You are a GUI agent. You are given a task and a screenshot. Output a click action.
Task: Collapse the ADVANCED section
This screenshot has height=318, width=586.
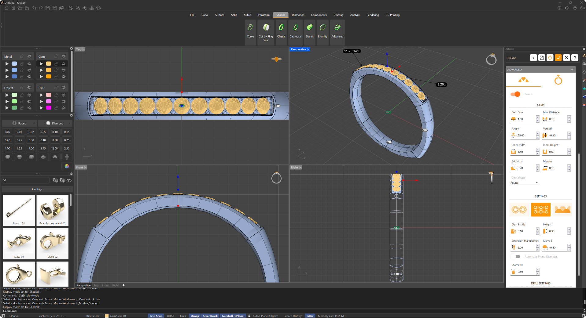tap(572, 70)
